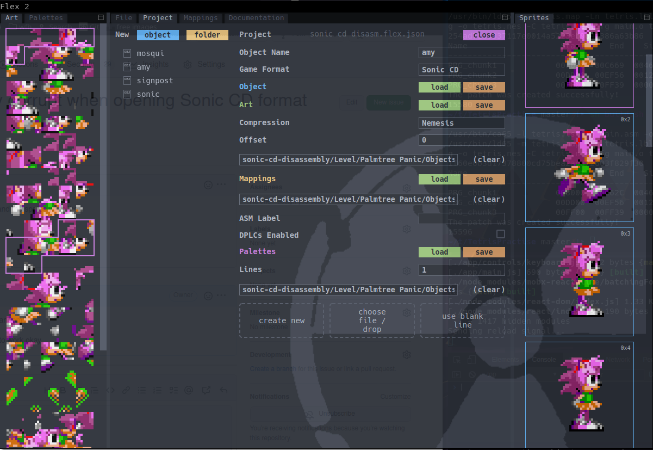Screen dimensions: 653x450
Task: Select the signpost object in the project tree
Action: 155,81
